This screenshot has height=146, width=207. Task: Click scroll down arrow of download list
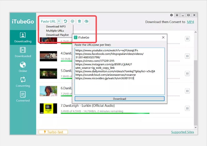coord(196,127)
